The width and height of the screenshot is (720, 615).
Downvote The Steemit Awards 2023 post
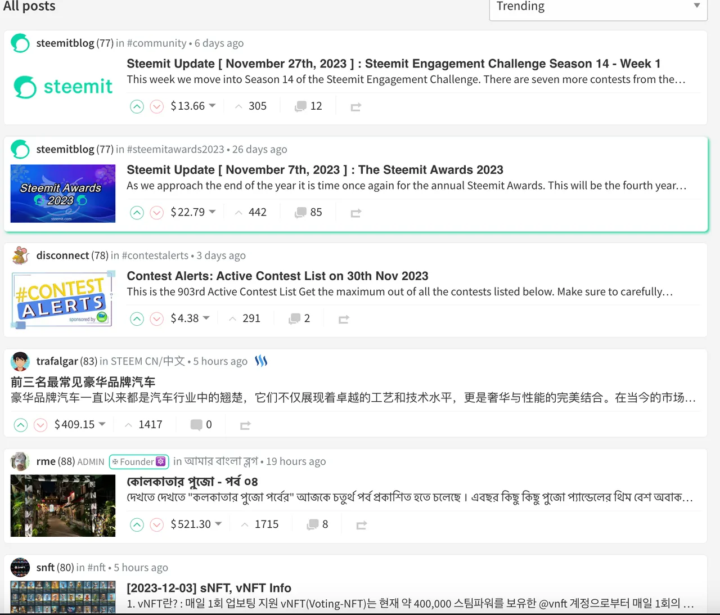[157, 213]
